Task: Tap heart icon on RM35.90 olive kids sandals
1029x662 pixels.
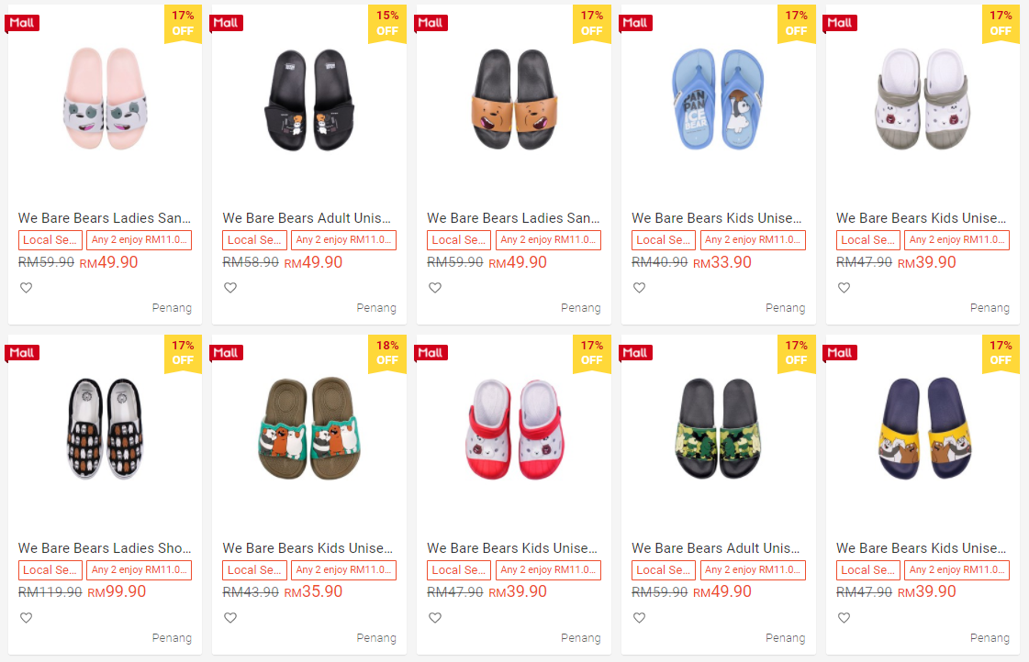Action: [230, 618]
